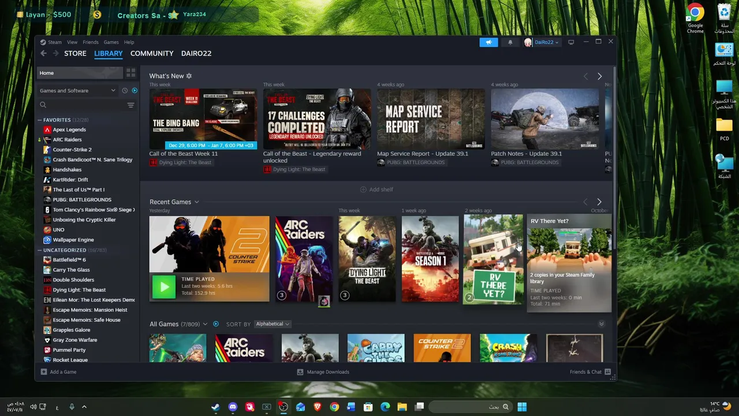Select Dying Light: The Beast in sidebar

(x=80, y=290)
